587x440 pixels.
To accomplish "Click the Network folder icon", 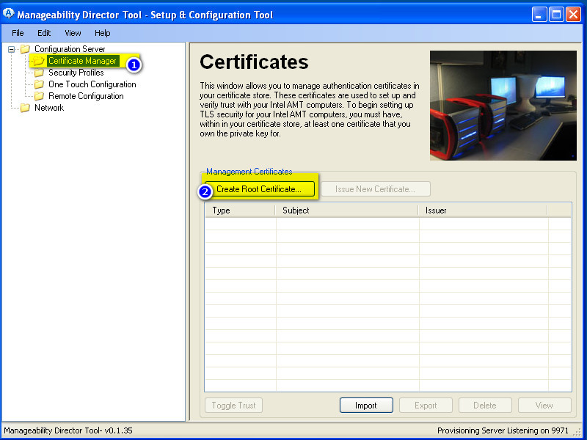I will click(x=25, y=108).
